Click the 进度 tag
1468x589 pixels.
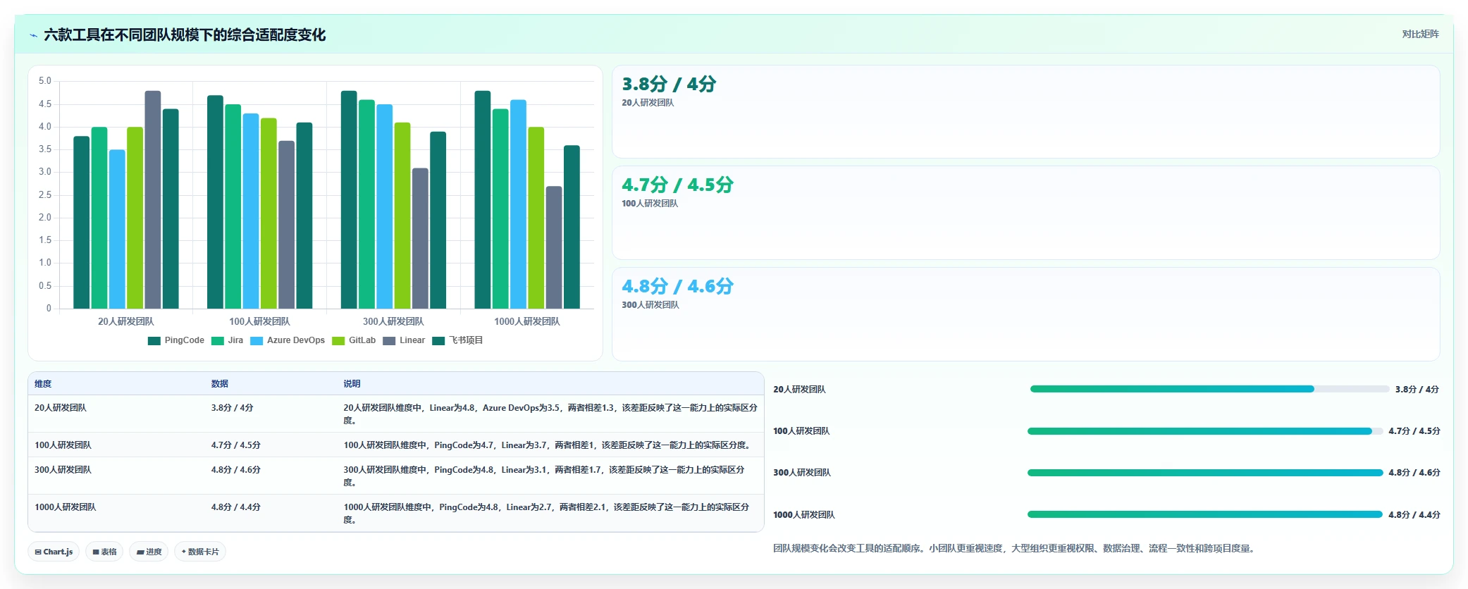[x=149, y=552]
